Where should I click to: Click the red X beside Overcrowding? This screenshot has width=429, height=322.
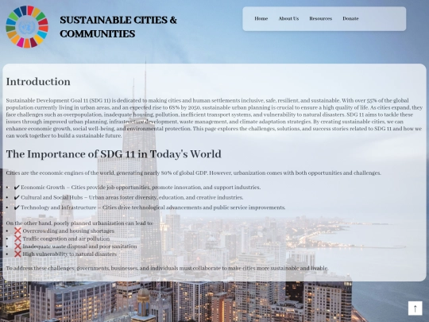coord(17,231)
